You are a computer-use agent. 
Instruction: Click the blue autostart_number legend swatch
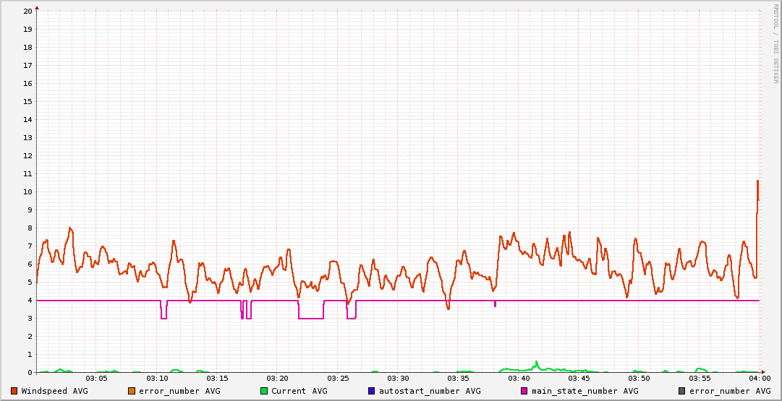click(x=372, y=391)
